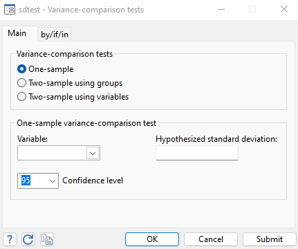Close the sdtest dialog window
The height and width of the screenshot is (249, 298).
point(284,9)
